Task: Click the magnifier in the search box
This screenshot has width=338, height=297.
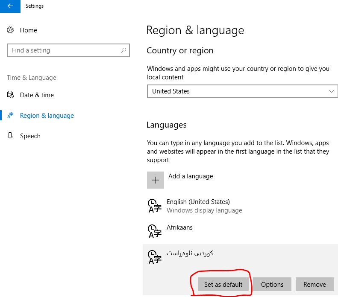Action: pos(123,50)
